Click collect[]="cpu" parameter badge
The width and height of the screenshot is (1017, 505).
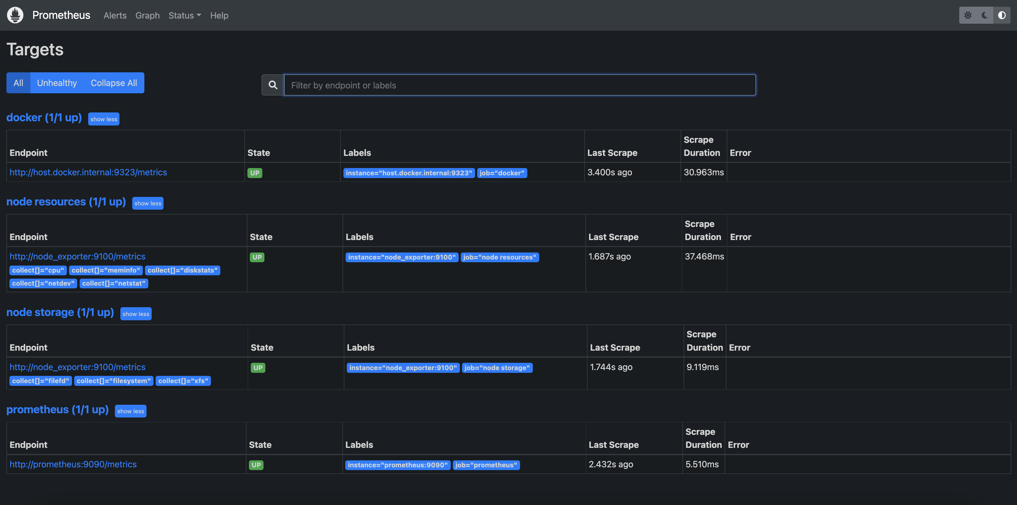(x=38, y=270)
